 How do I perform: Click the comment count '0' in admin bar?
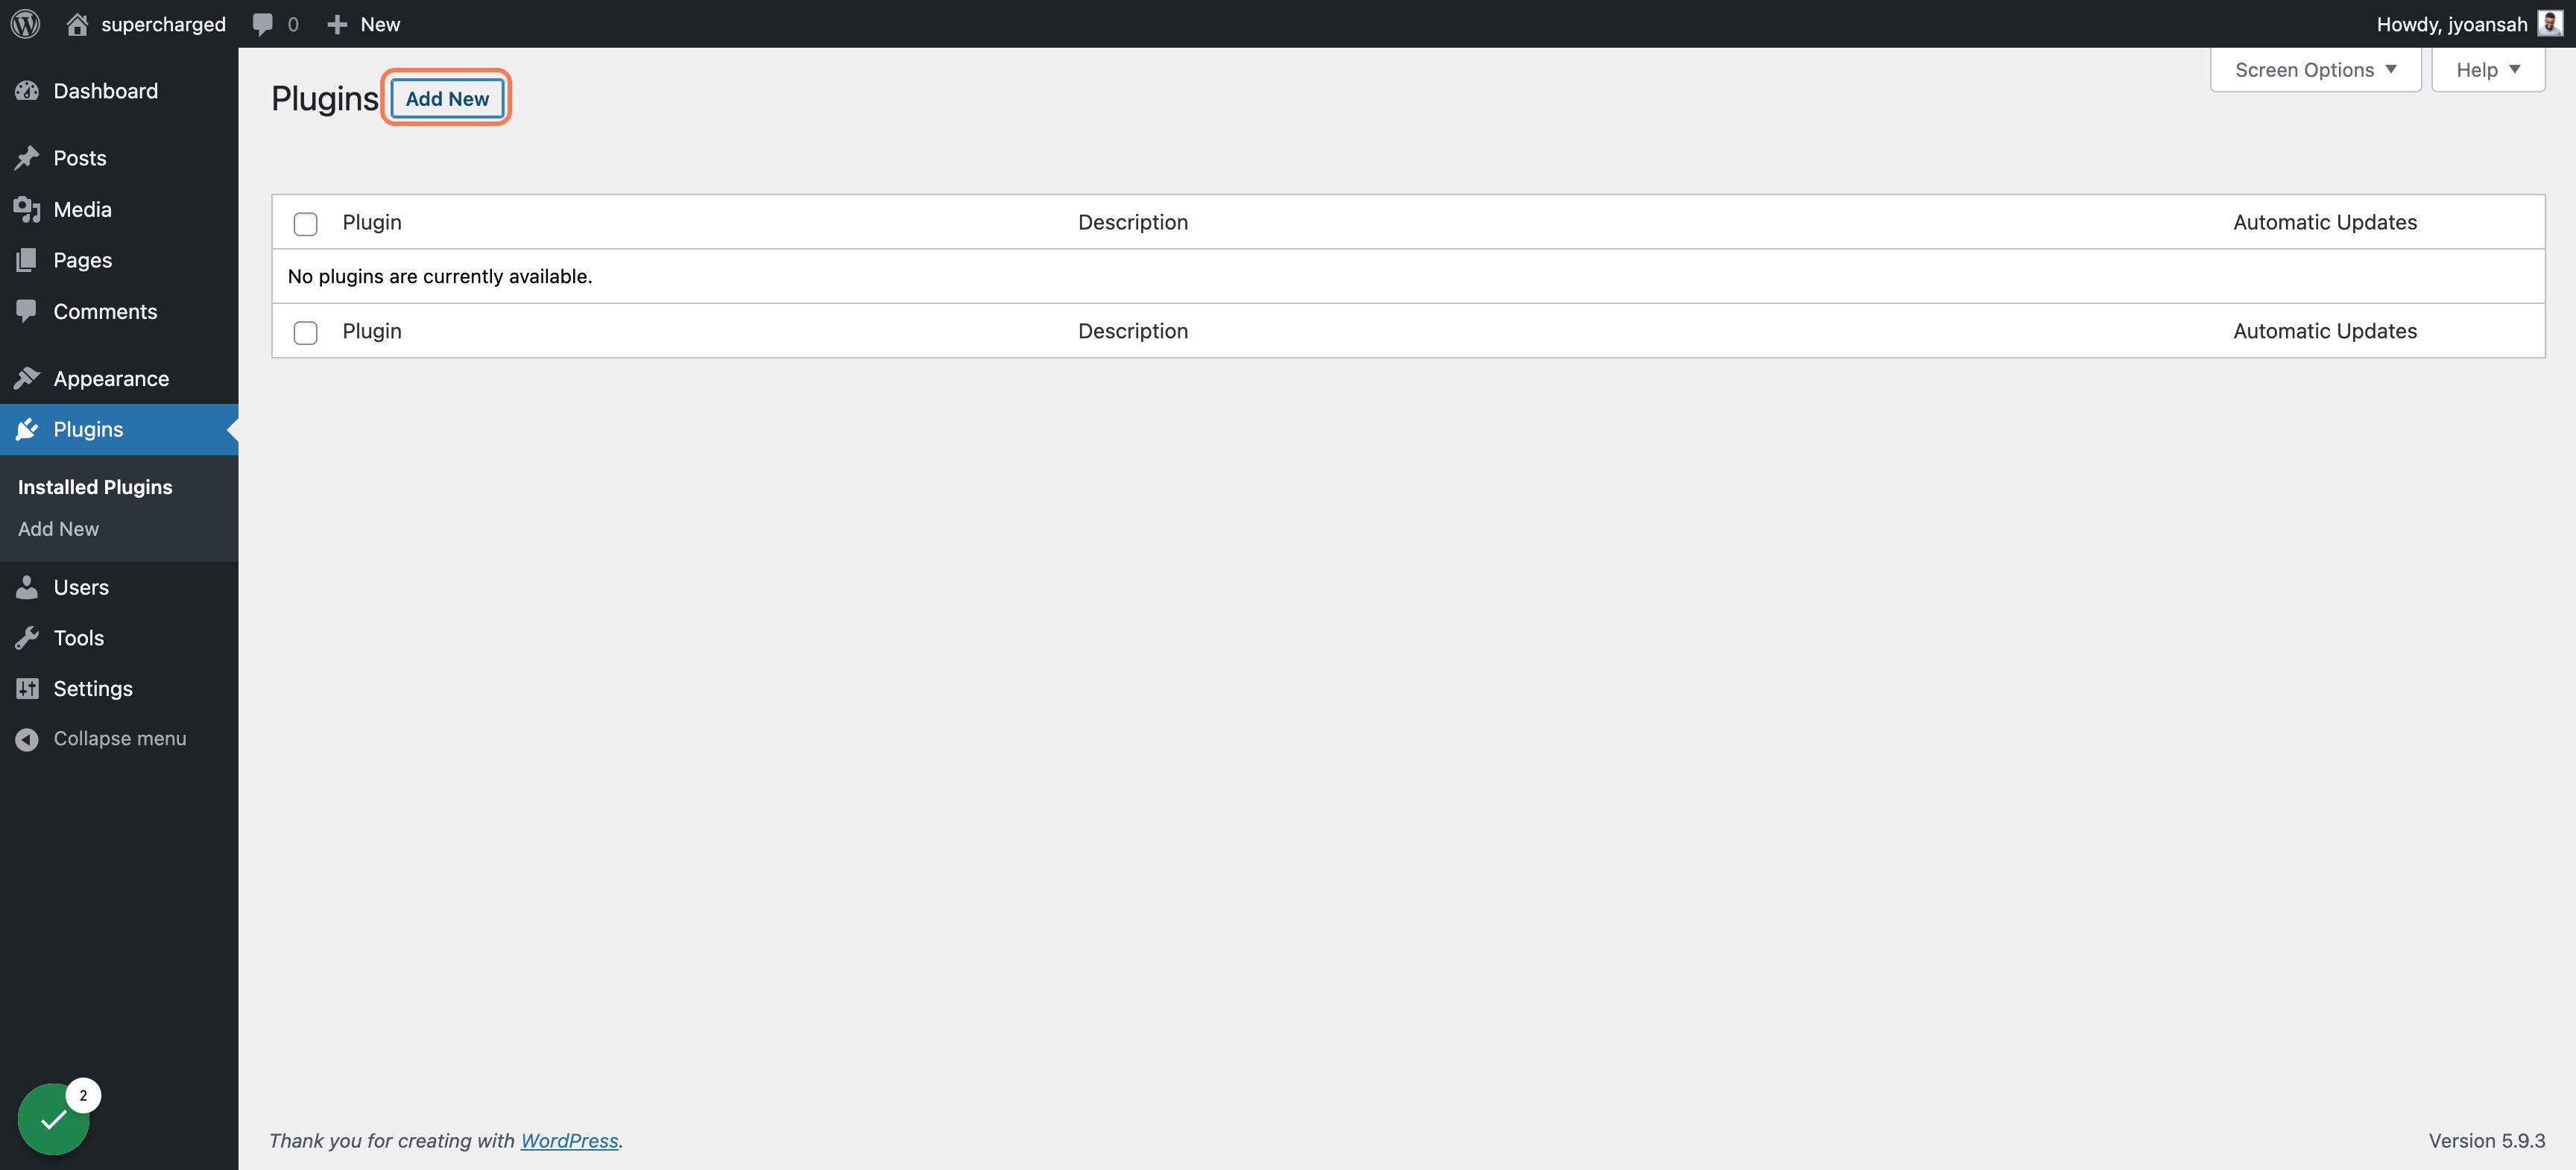293,24
